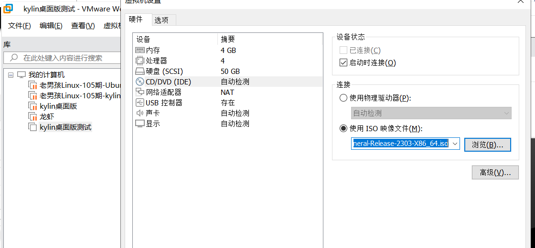Click the VM icon beside 老男孩Linux-105期-kylin

(x=32, y=96)
